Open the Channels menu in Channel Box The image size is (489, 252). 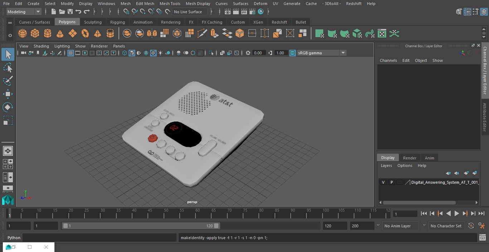coord(388,60)
